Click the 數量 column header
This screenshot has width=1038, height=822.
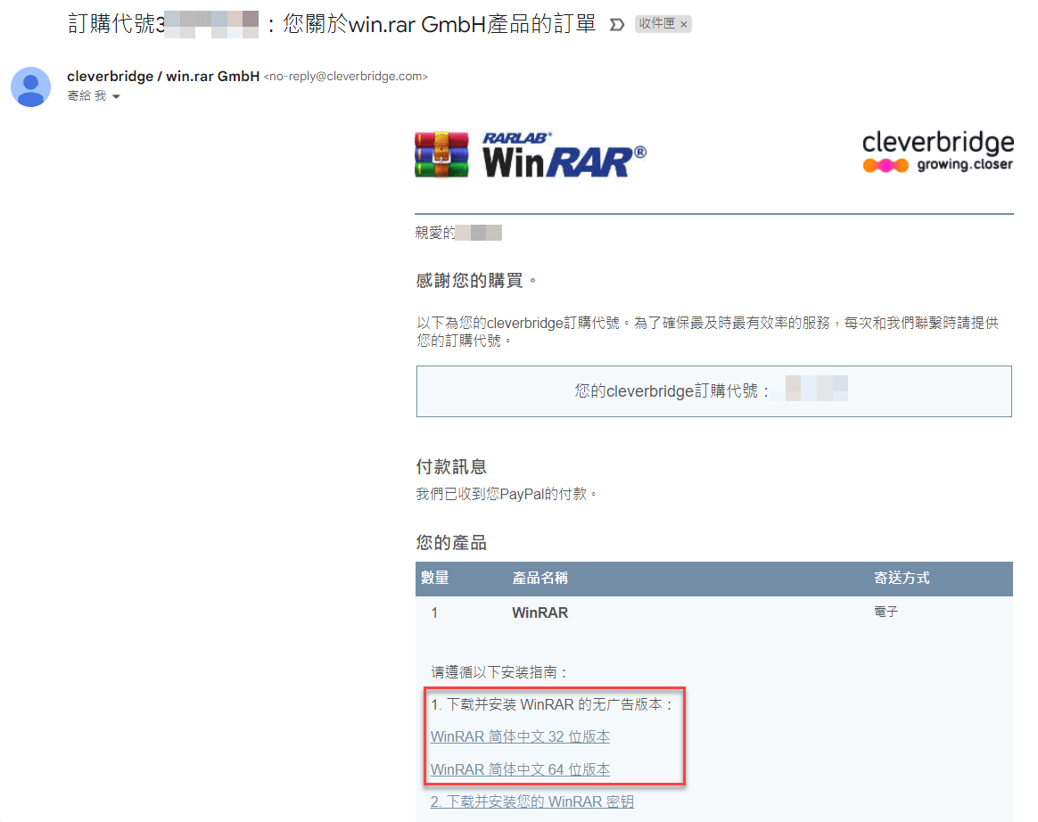click(x=435, y=578)
